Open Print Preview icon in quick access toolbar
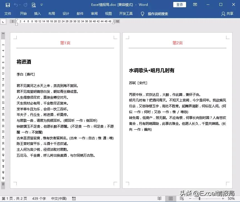 34,5
